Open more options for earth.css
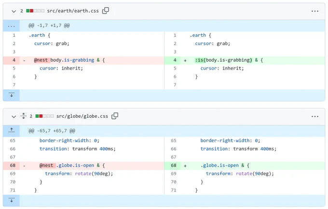The width and height of the screenshot is (328, 209). pyautogui.click(x=315, y=11)
